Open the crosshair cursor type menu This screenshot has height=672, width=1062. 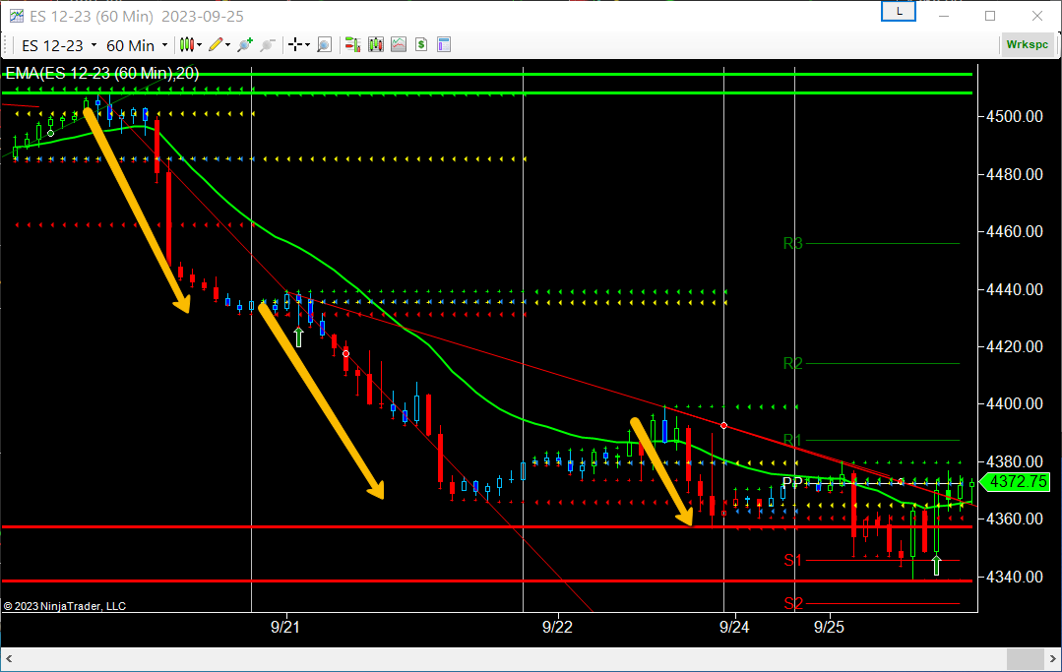pos(298,45)
